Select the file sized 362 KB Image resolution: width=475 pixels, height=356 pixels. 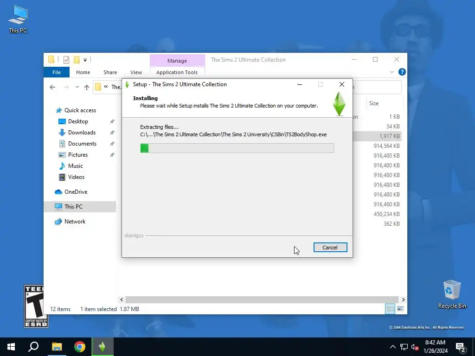coord(392,224)
